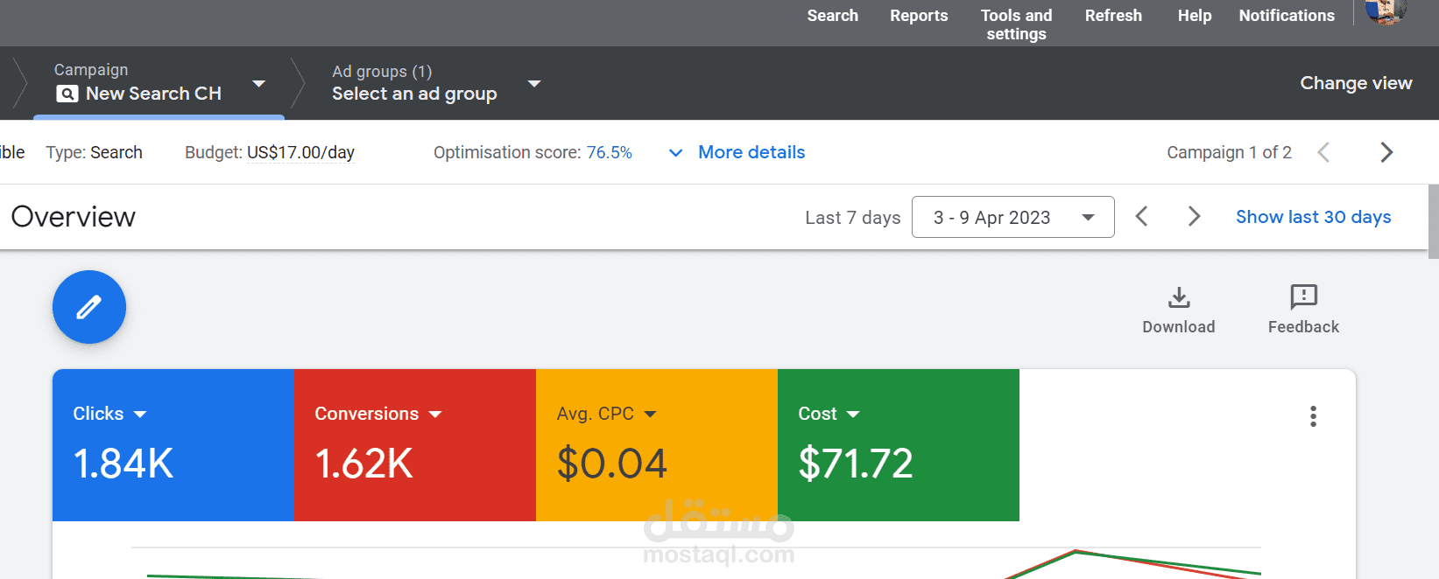Go to next campaign arrow
This screenshot has width=1439, height=579.
click(1386, 152)
